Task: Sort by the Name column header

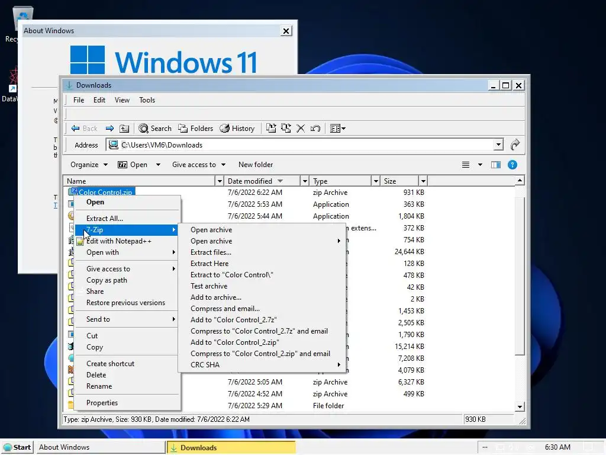Action: (139, 181)
